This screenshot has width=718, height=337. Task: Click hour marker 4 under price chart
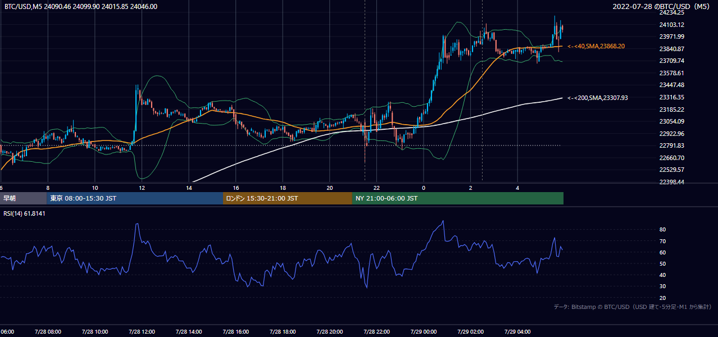click(x=518, y=188)
